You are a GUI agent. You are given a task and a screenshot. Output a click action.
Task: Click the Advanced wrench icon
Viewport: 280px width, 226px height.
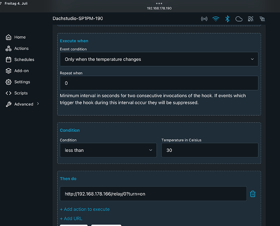point(9,104)
